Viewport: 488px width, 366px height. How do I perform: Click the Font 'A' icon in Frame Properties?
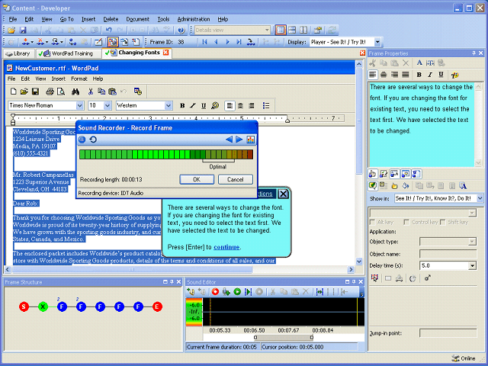[419, 63]
